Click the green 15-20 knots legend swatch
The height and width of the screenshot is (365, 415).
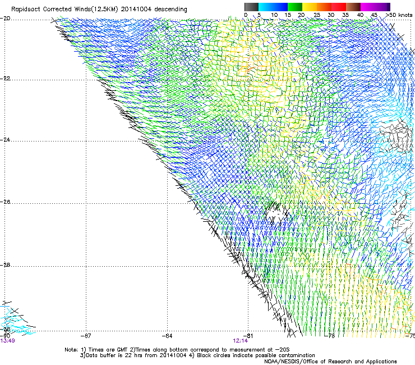point(295,7)
